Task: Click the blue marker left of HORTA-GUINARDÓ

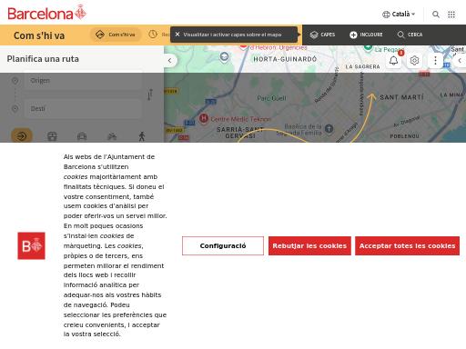Action: [224, 57]
